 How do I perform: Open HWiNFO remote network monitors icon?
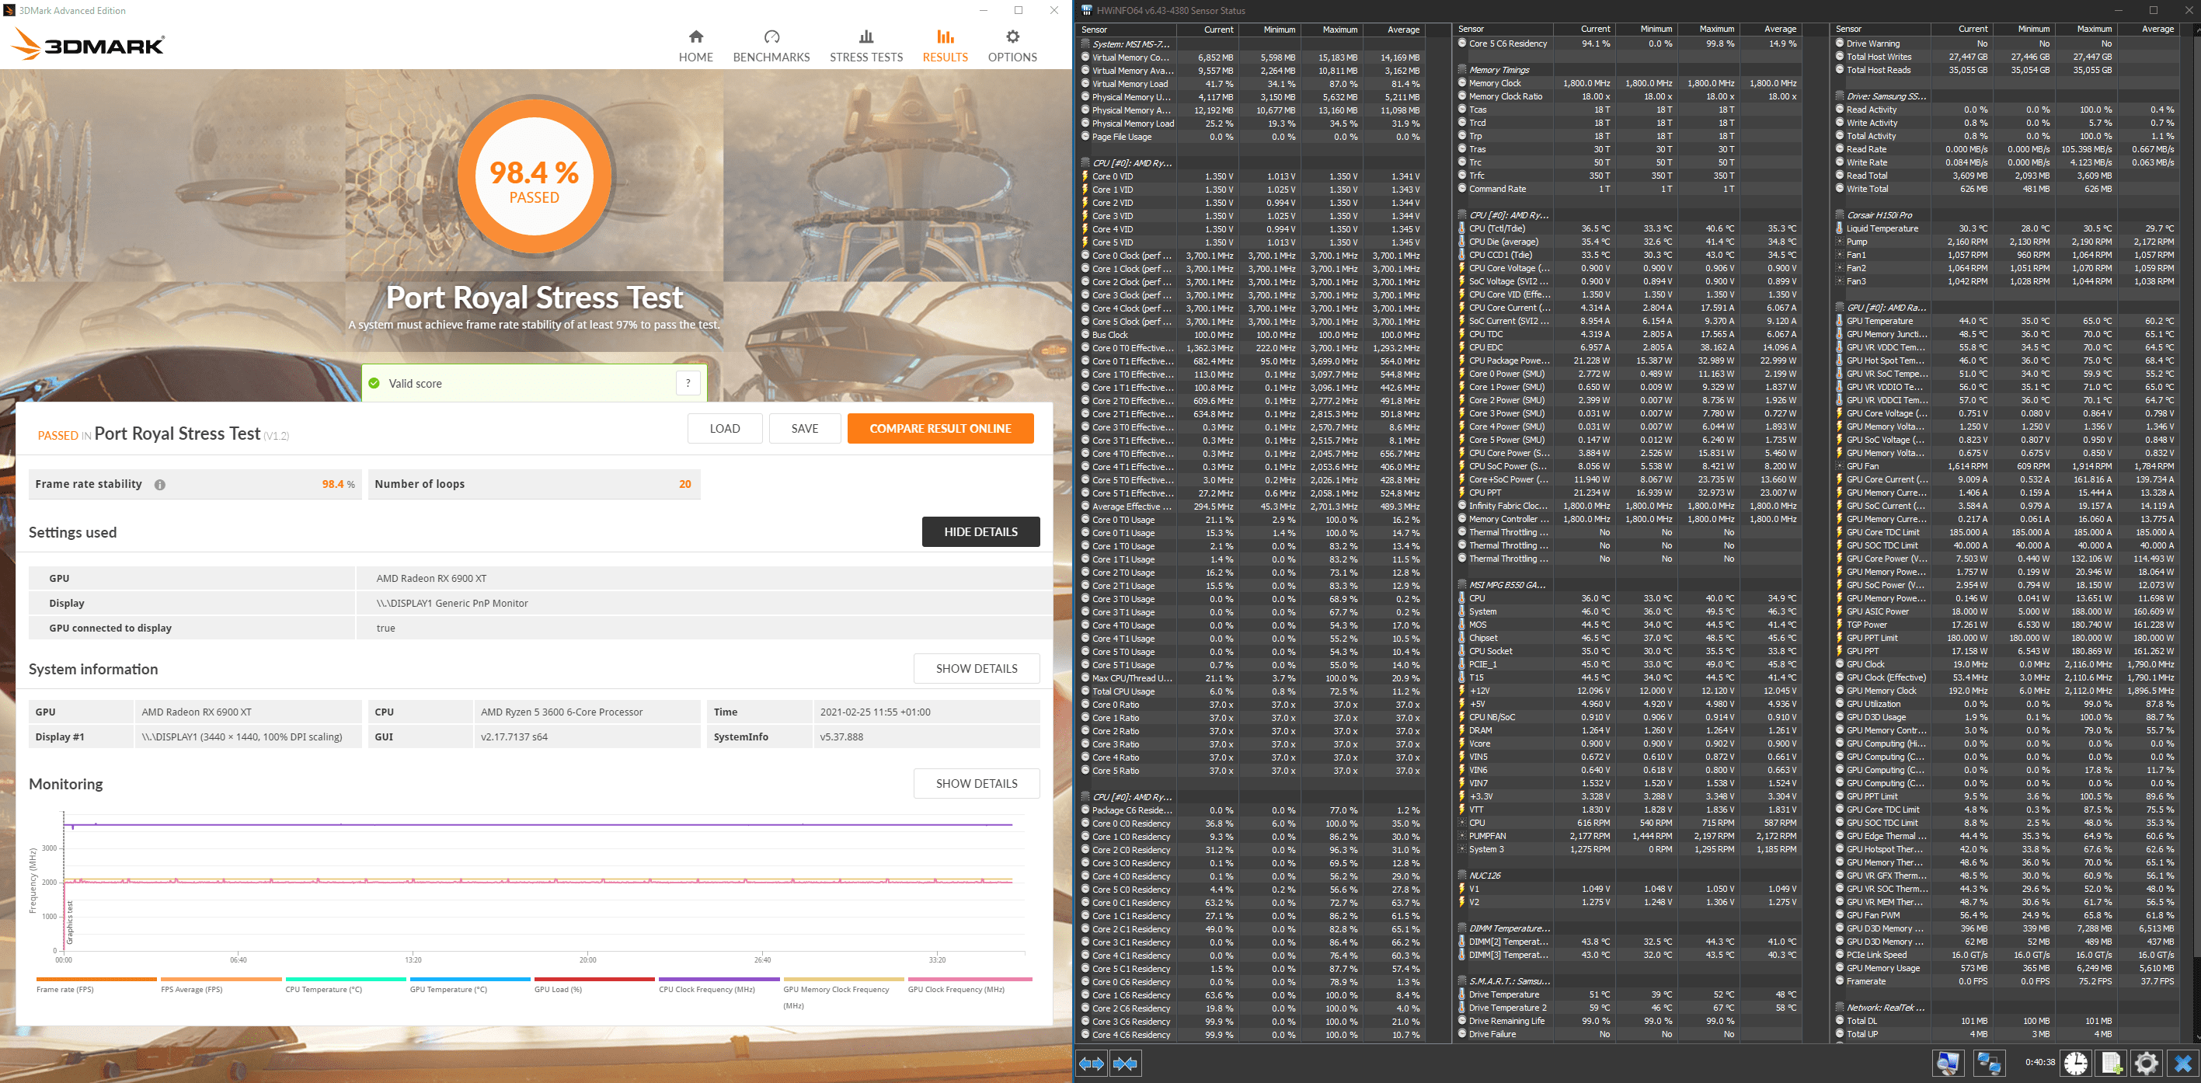pyautogui.click(x=1989, y=1064)
